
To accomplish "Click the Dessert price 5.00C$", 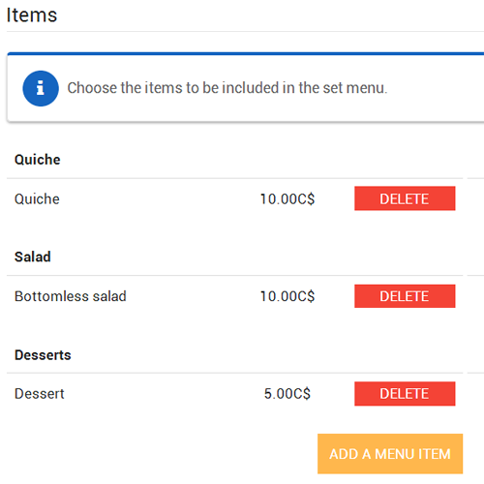I will [287, 394].
